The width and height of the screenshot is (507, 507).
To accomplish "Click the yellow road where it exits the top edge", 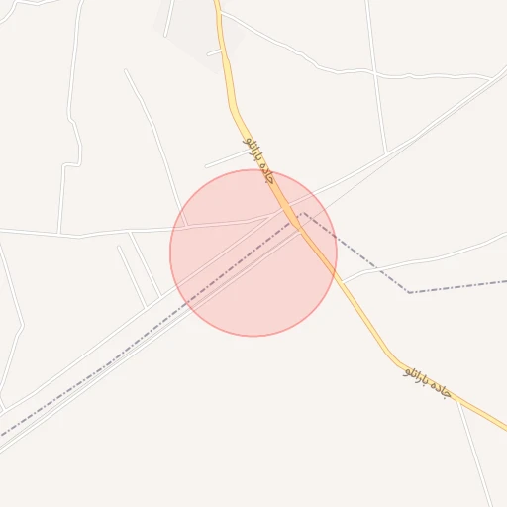I will (x=217, y=3).
